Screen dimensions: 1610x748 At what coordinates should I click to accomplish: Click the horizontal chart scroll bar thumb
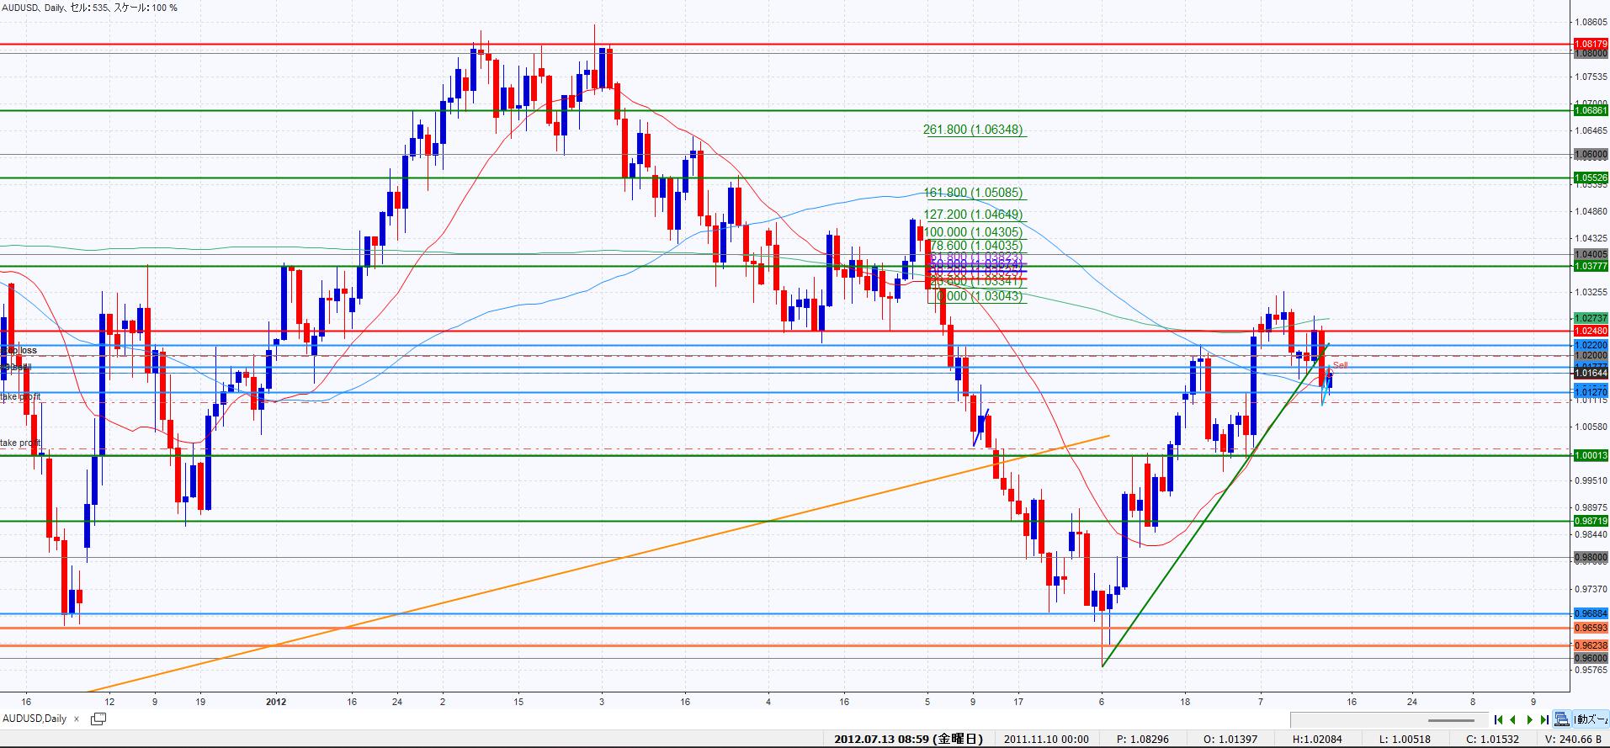(1451, 720)
